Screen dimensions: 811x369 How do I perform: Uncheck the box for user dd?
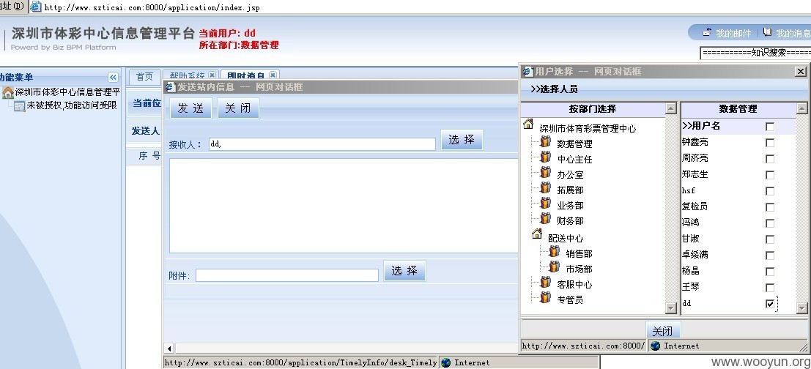coord(770,304)
